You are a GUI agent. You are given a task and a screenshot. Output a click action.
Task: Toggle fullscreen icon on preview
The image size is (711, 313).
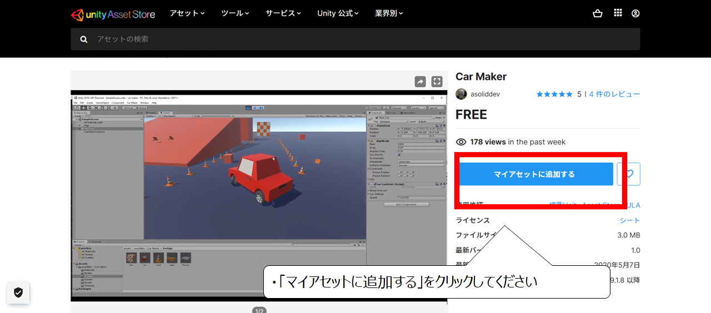[x=437, y=82]
